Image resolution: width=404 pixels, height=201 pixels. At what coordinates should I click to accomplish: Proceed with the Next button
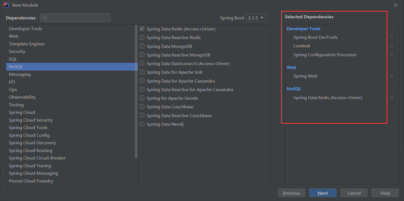point(323,193)
